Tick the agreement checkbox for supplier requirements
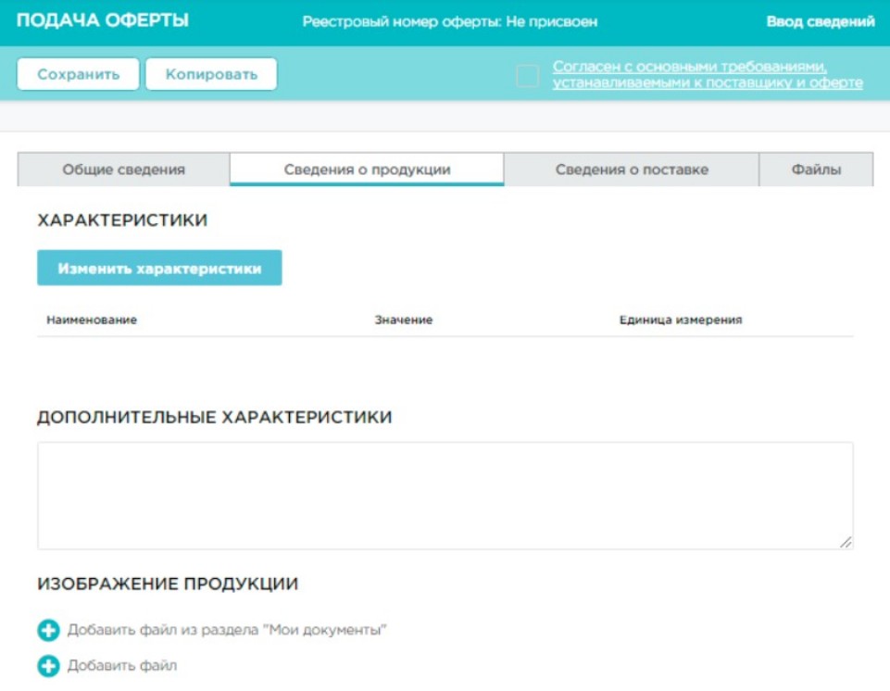890x691 pixels. coord(527,75)
